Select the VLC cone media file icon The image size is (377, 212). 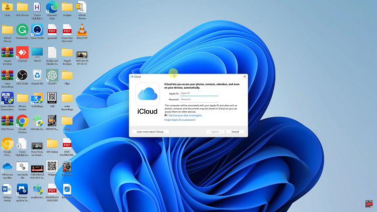click(x=82, y=32)
